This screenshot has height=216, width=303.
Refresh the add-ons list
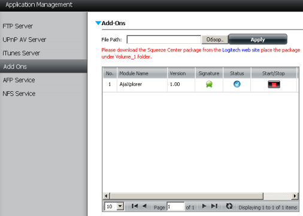pos(229,206)
